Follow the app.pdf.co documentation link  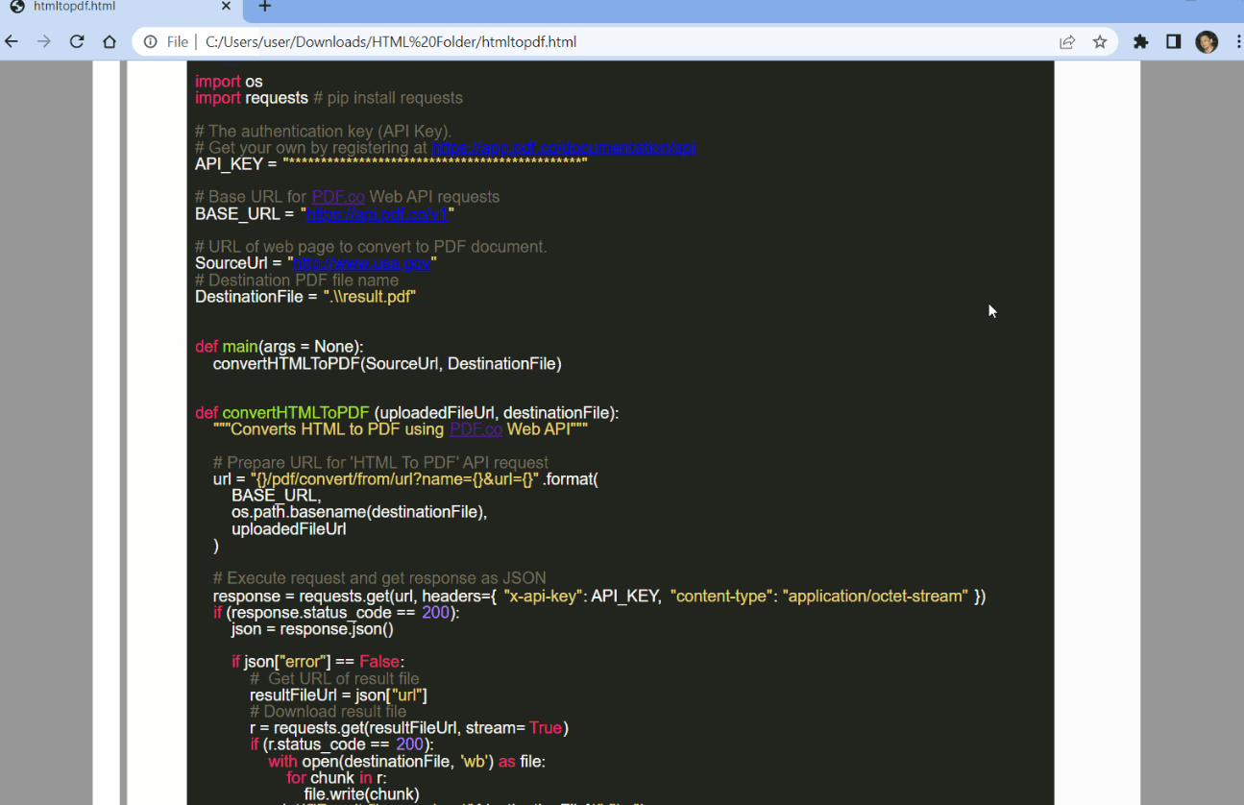(564, 147)
